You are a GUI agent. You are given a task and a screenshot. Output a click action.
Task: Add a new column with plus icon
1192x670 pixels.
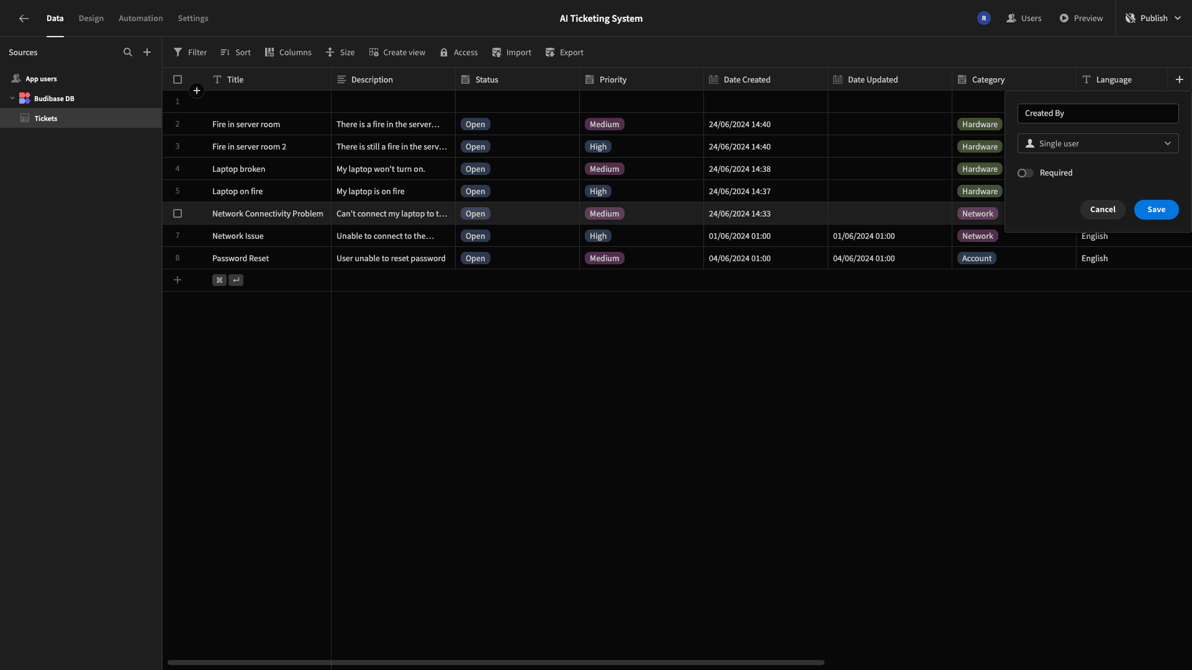pos(1180,79)
